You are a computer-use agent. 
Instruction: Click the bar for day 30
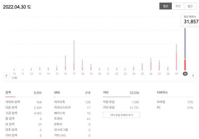pyautogui.click(x=185, y=49)
